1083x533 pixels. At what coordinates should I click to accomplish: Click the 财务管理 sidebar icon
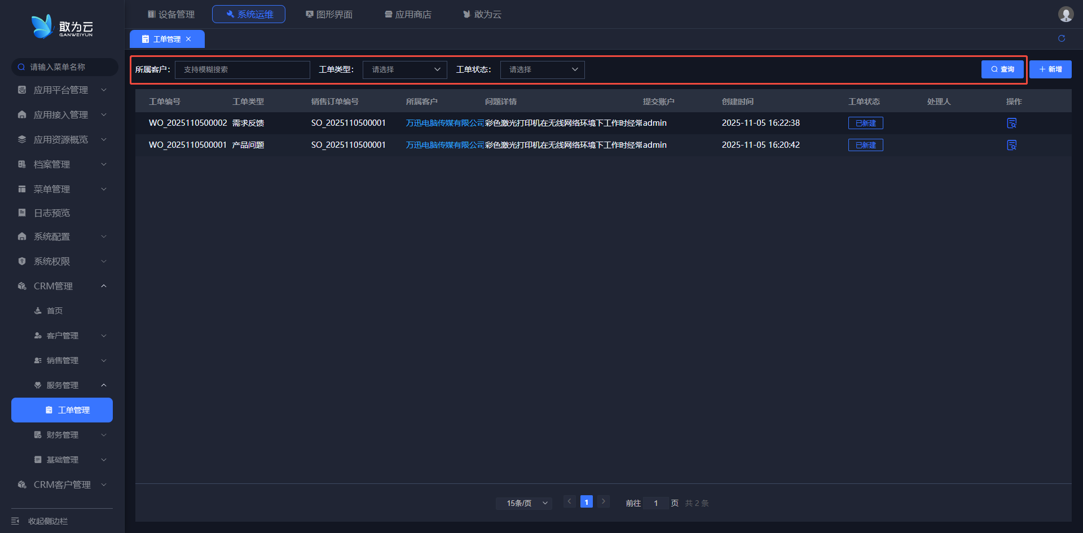pyautogui.click(x=38, y=435)
